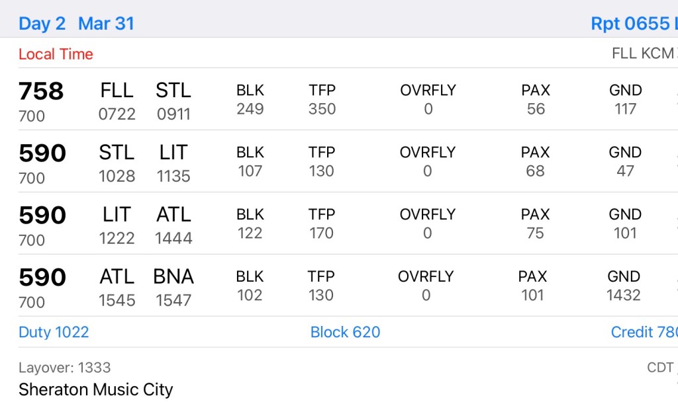This screenshot has width=678, height=404.
Task: Tap the 0911 arrival time
Action: click(x=173, y=114)
